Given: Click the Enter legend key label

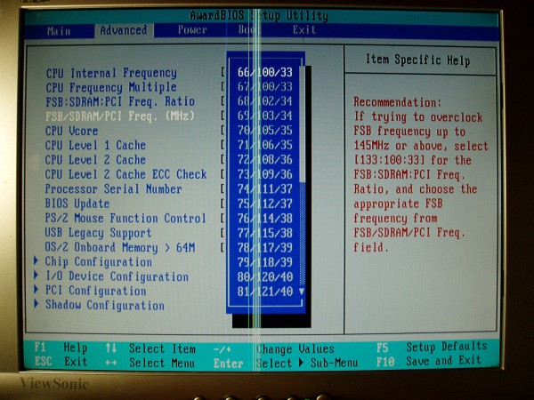Looking at the screenshot, I should (x=228, y=364).
